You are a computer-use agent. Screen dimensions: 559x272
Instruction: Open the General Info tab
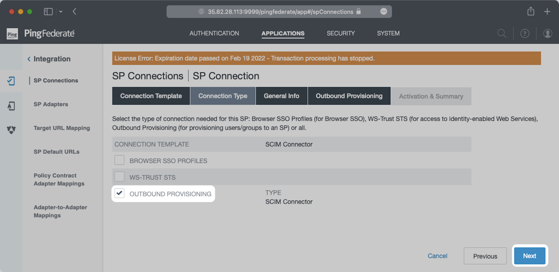tap(281, 96)
